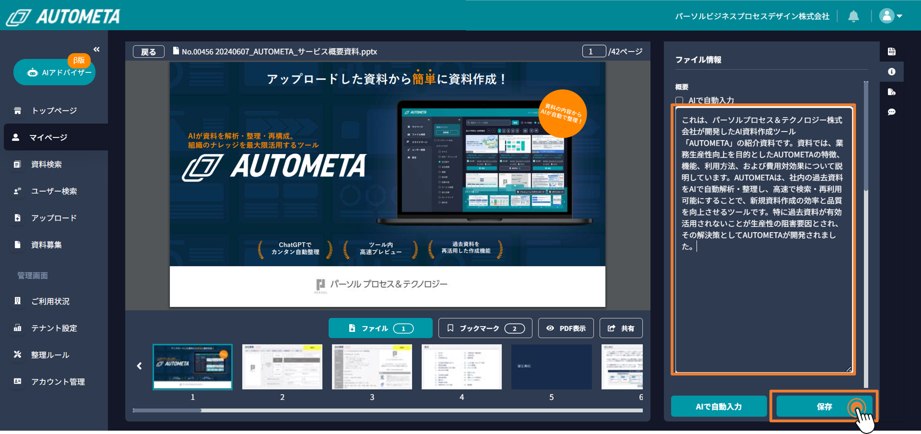The height and width of the screenshot is (434, 921).
Task: Click the ご利用状況 building icon
Action: tap(17, 300)
